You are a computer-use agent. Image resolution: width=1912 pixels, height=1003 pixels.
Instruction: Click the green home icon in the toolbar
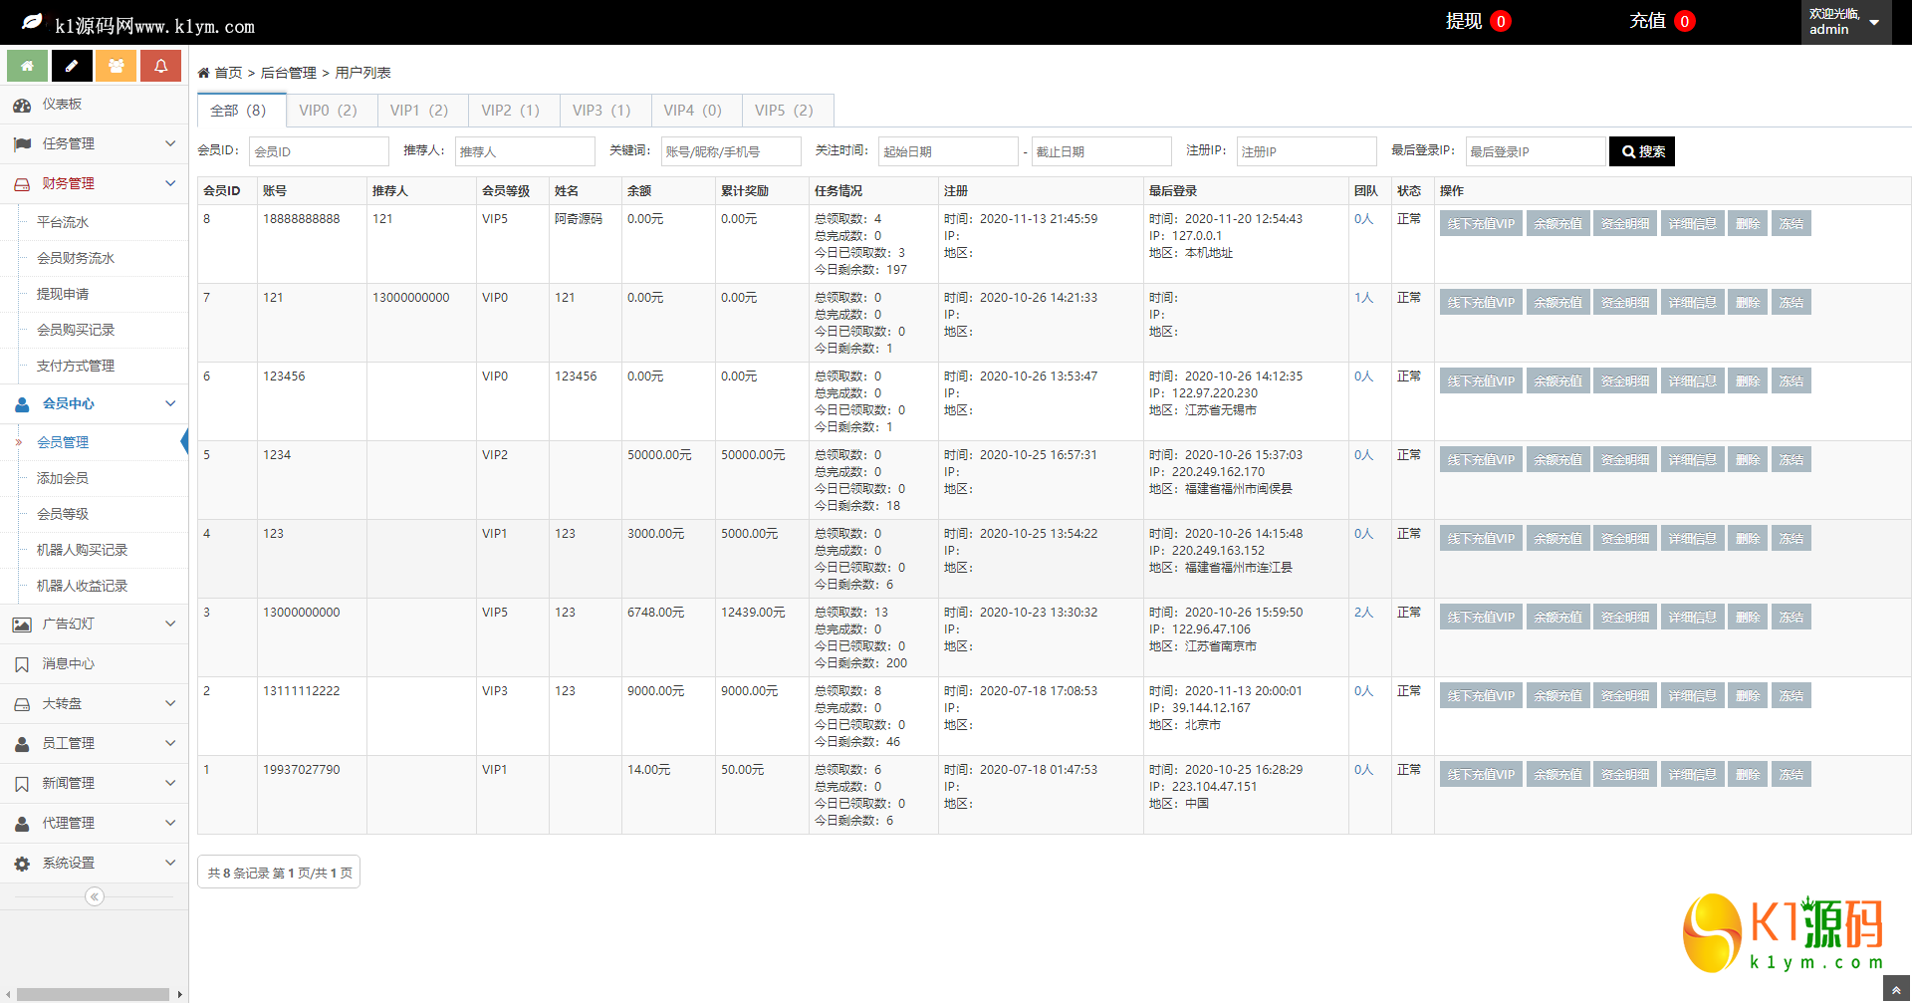26,65
